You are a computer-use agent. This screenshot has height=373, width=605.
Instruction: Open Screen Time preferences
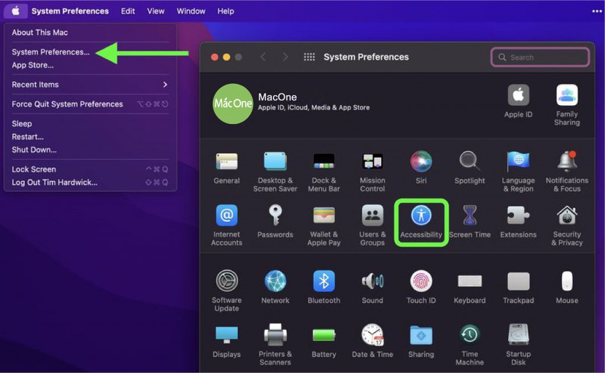pyautogui.click(x=470, y=222)
